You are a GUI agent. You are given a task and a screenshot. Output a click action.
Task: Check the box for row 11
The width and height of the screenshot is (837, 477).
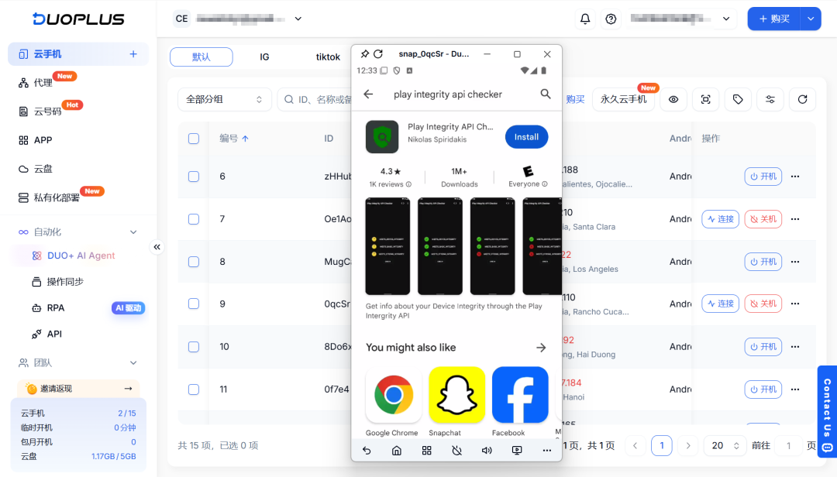click(x=194, y=389)
